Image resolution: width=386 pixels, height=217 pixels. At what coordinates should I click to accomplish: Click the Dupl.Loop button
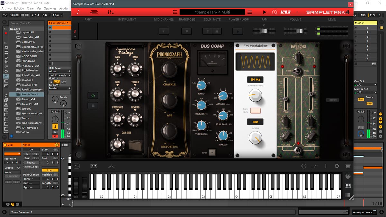(x=31, y=167)
